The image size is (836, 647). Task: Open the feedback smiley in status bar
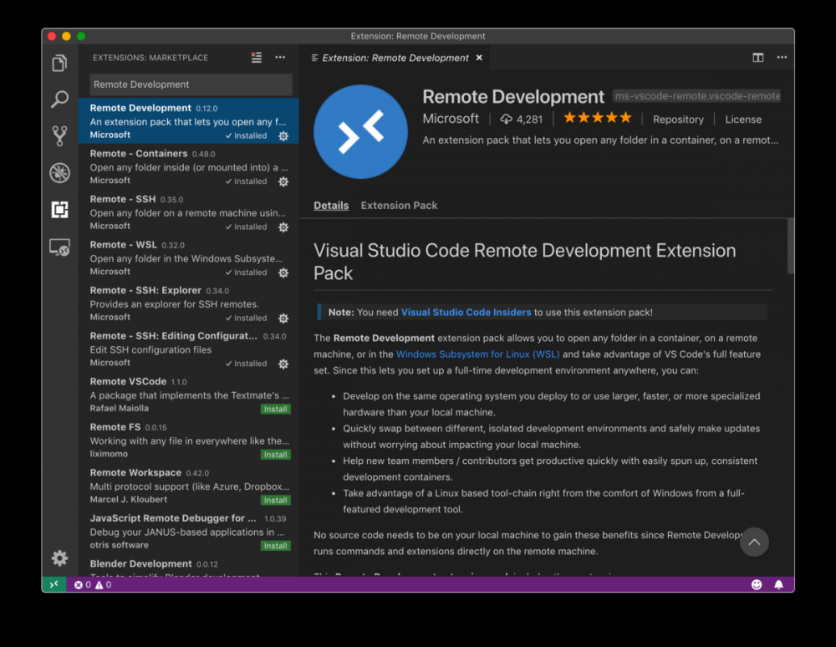click(757, 584)
